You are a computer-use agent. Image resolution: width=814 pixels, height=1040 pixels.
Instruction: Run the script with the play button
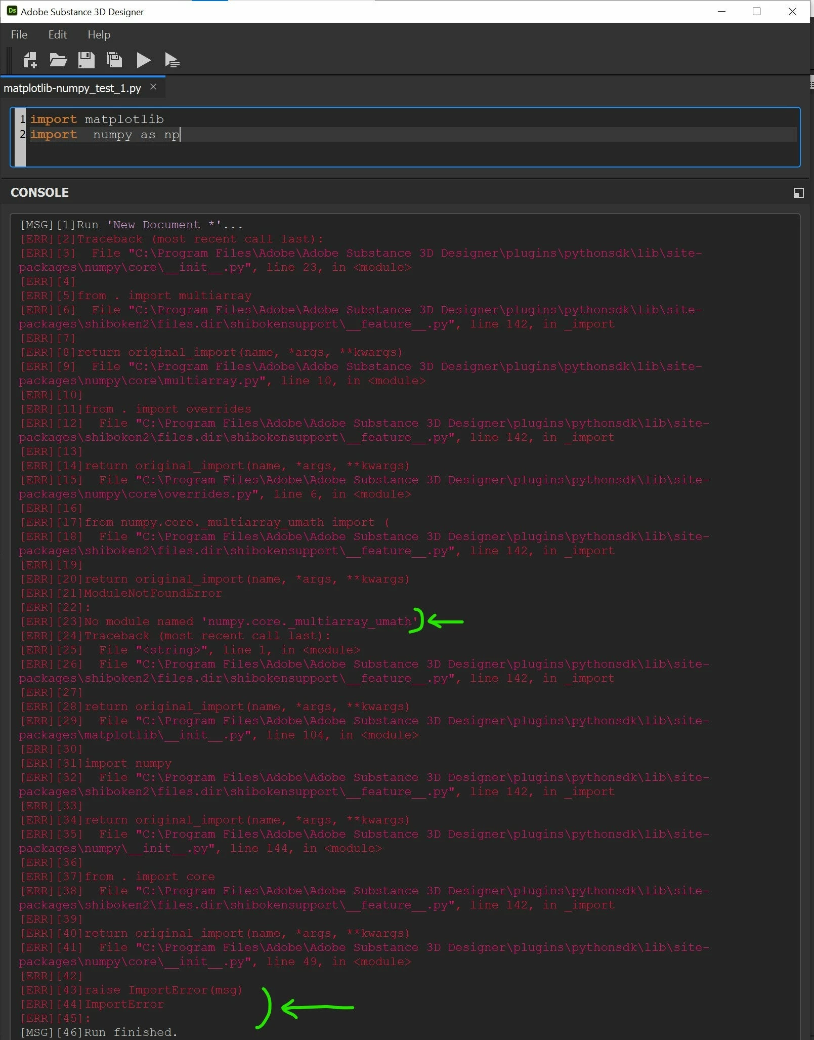pos(144,60)
